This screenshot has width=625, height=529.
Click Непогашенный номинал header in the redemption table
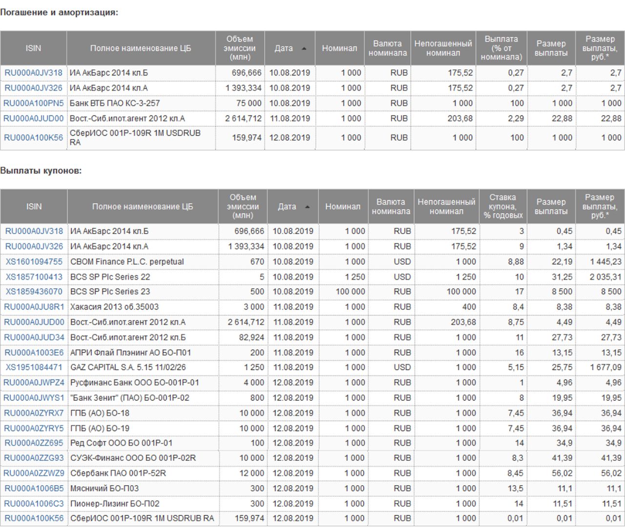click(x=443, y=48)
